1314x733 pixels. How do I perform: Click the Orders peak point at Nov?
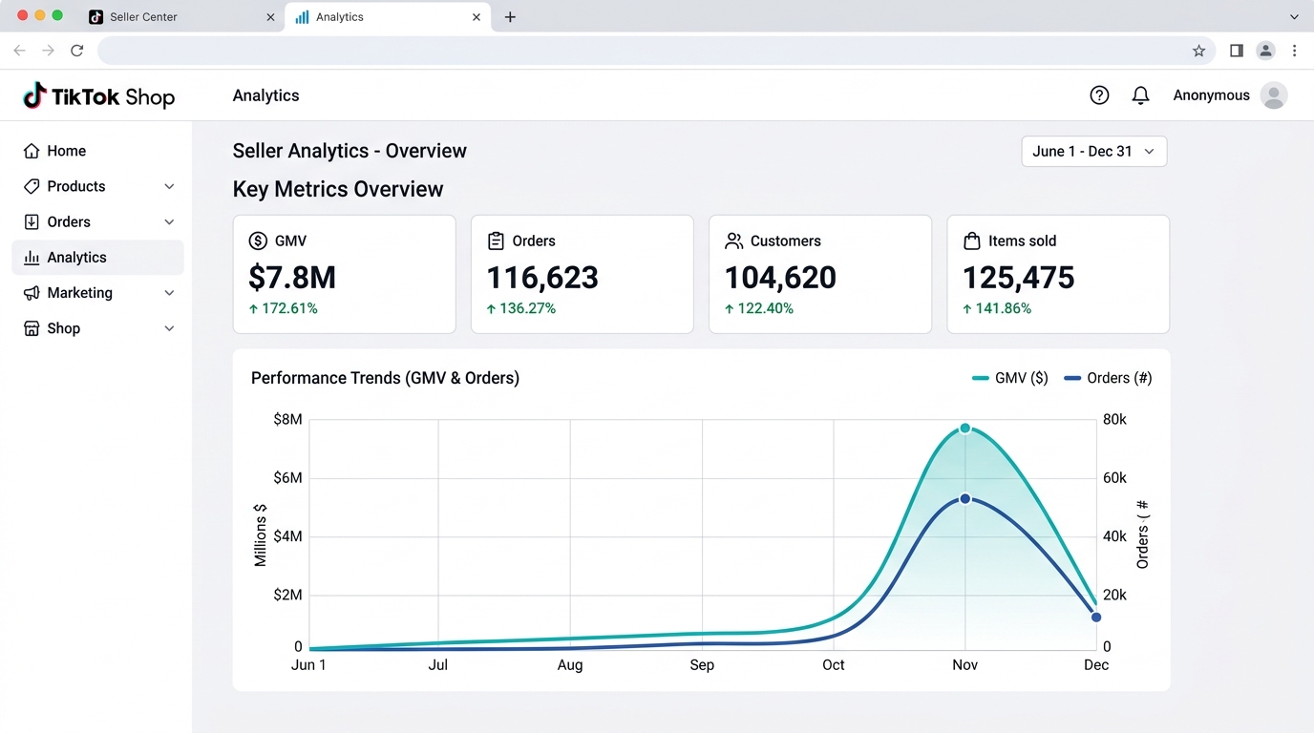(965, 499)
